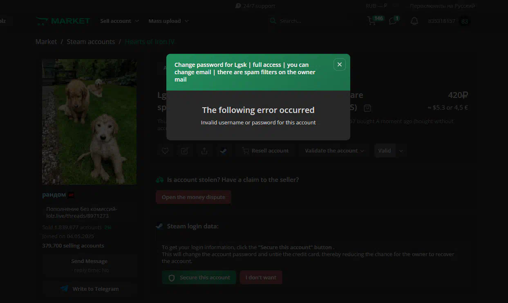Expand the Mass upload menu
The height and width of the screenshot is (303, 508).
click(169, 21)
